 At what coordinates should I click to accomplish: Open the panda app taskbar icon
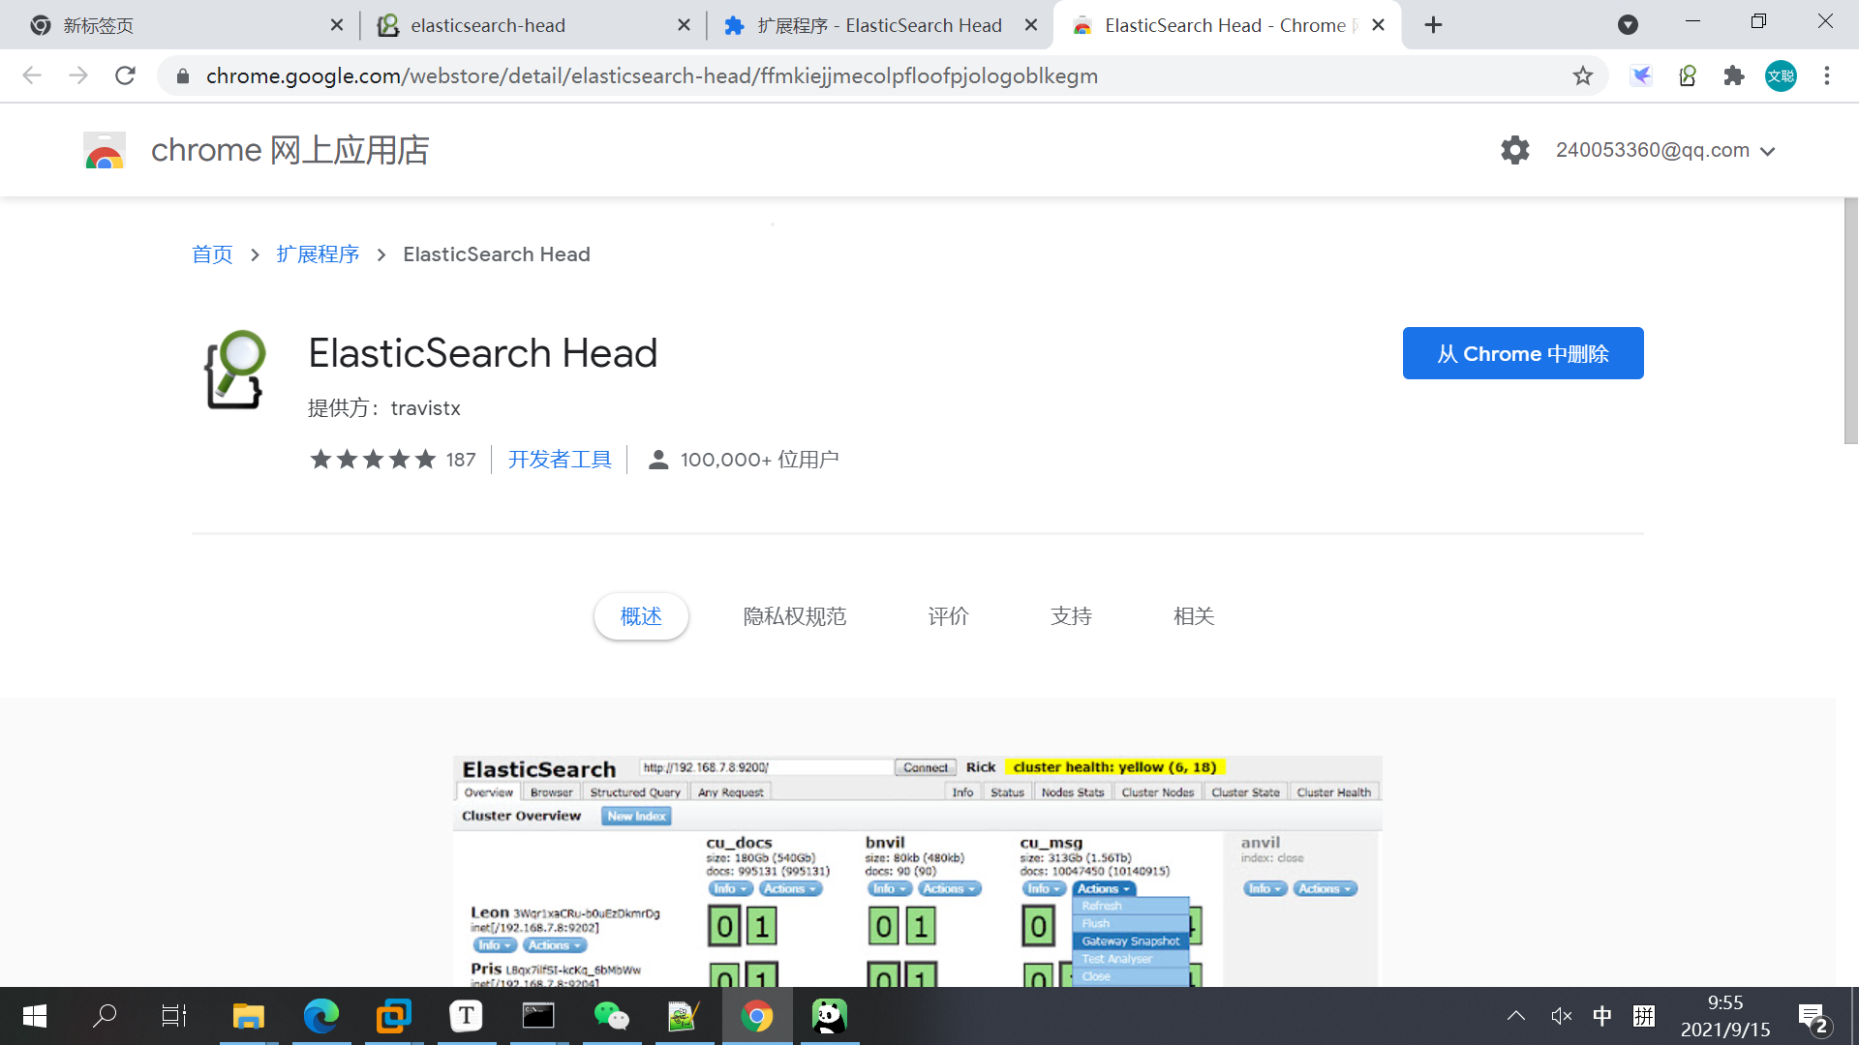[830, 1016]
